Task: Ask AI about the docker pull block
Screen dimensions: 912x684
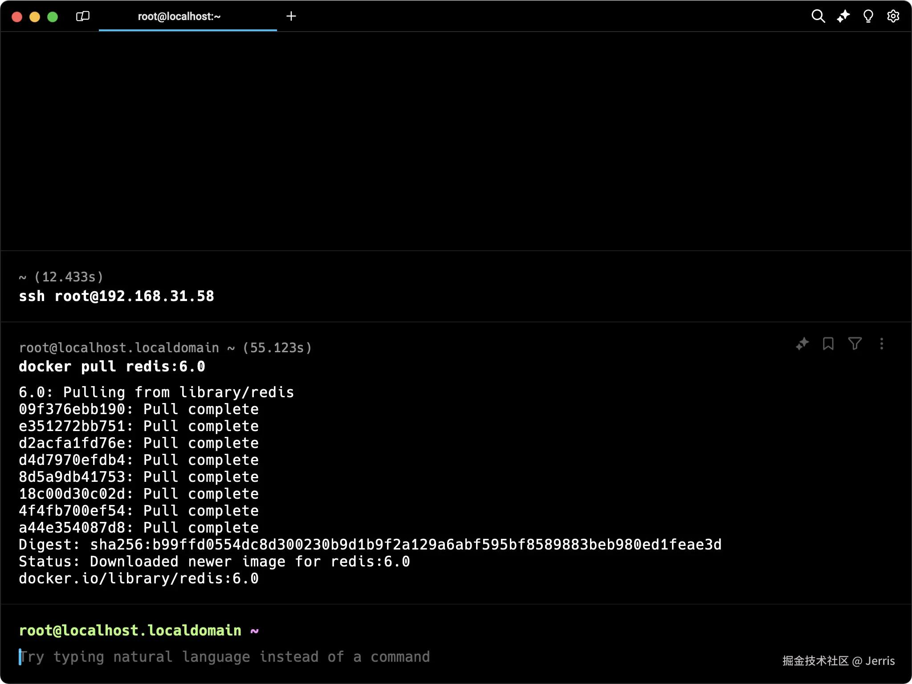Action: pyautogui.click(x=802, y=344)
